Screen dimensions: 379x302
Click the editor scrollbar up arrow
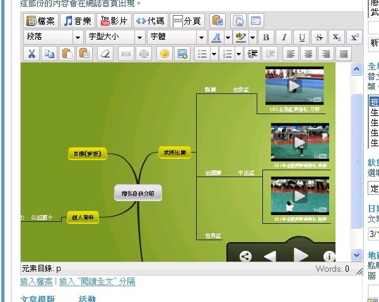356,69
